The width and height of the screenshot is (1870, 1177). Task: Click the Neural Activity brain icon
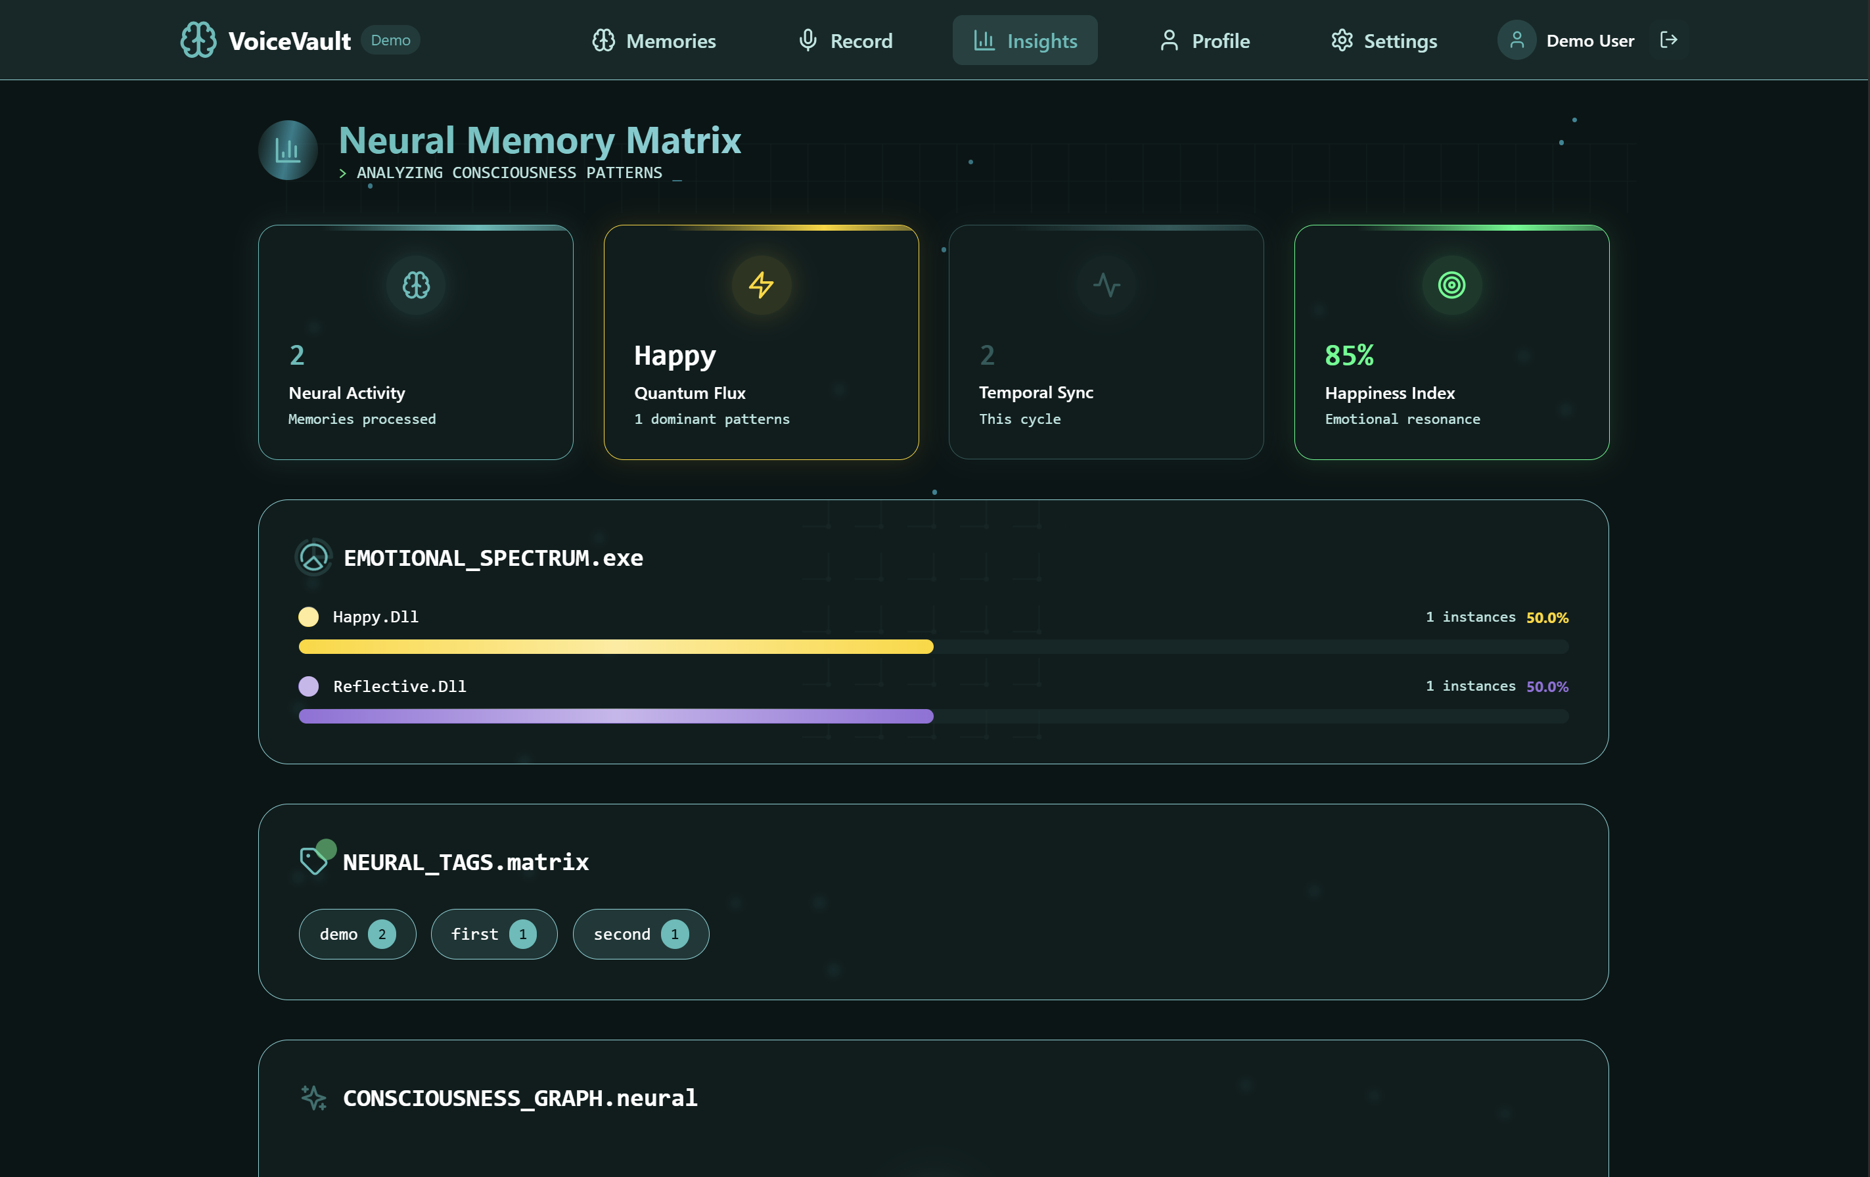click(415, 285)
